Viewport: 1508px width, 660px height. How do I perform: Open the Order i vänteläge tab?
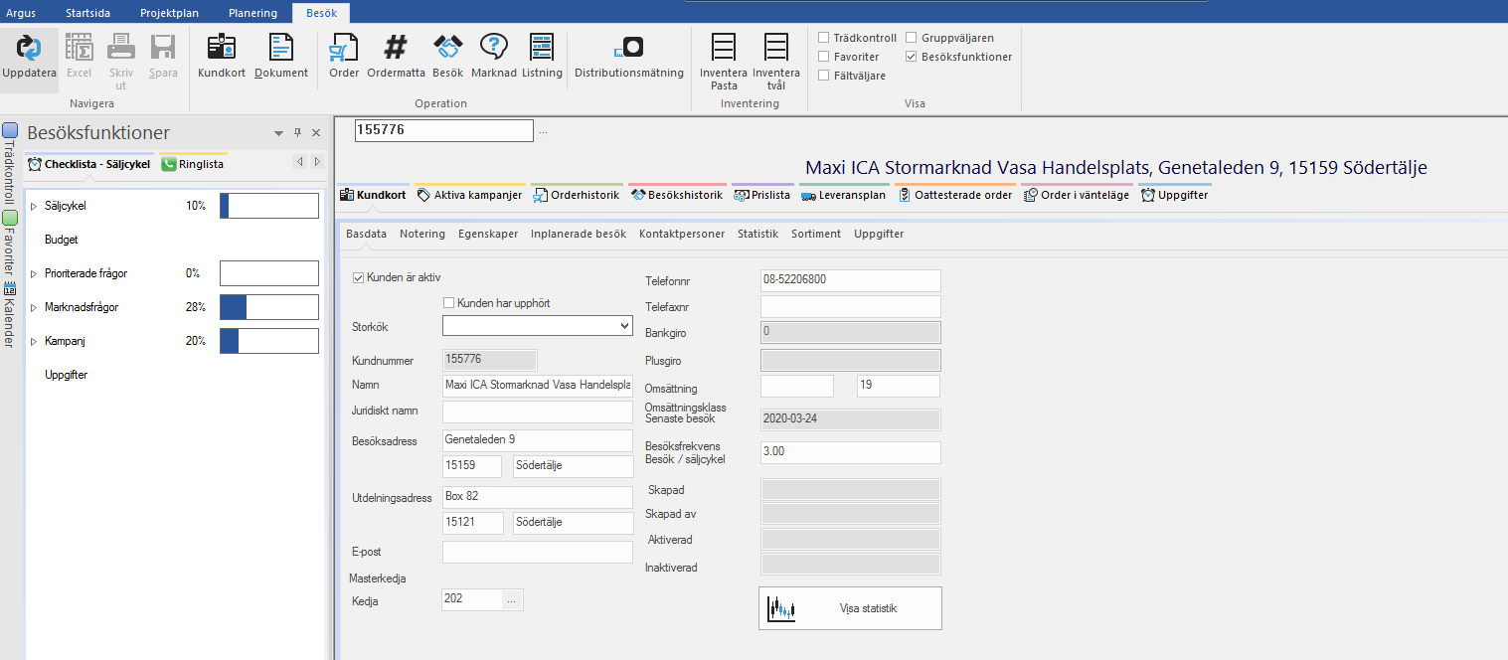click(1077, 195)
